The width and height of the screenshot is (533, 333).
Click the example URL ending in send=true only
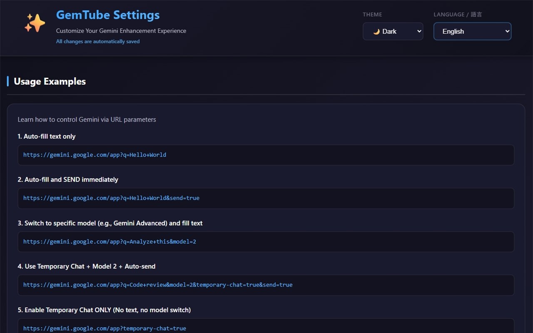pyautogui.click(x=111, y=198)
